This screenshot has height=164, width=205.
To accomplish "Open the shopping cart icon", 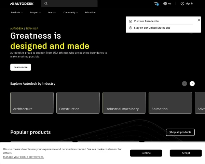I will tap(156, 4).
